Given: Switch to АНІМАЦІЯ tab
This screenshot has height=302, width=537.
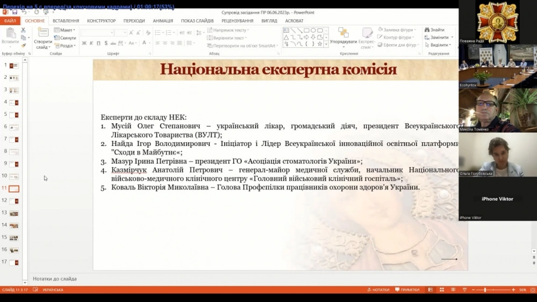Looking at the screenshot, I should pyautogui.click(x=163, y=21).
